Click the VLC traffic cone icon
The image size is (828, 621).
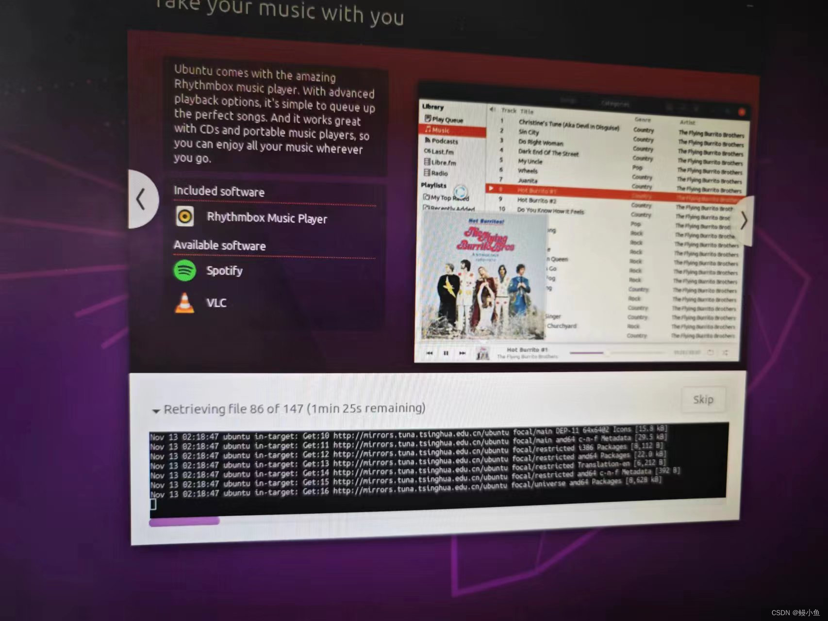point(184,303)
